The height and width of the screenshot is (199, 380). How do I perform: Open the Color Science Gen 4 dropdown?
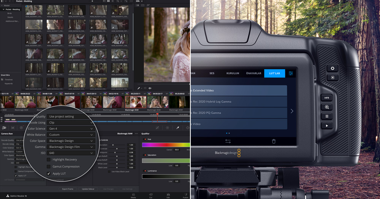pos(71,129)
